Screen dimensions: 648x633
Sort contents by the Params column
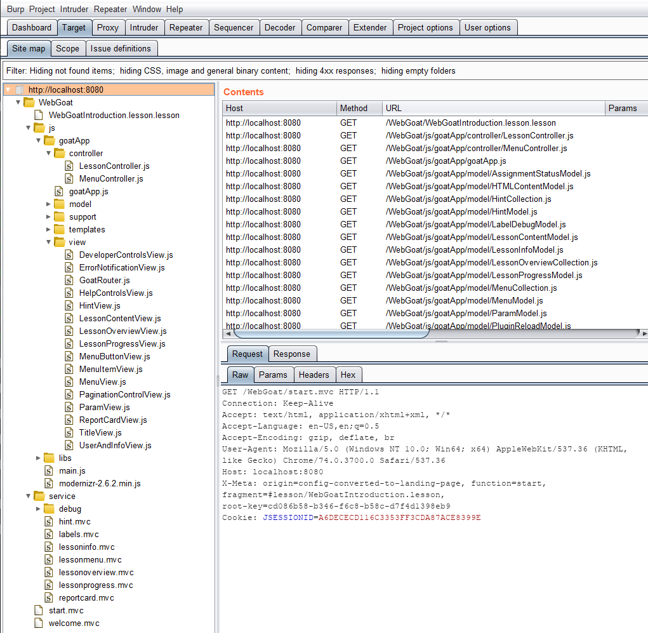[x=626, y=109]
